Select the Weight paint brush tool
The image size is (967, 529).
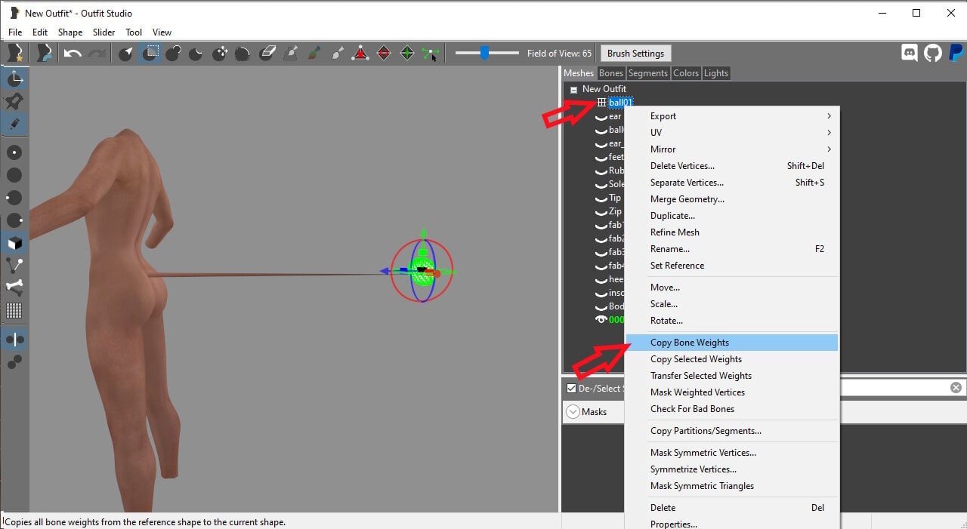[291, 54]
